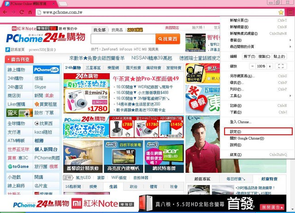
Task: Click inside the site search box
Action: pos(123,39)
